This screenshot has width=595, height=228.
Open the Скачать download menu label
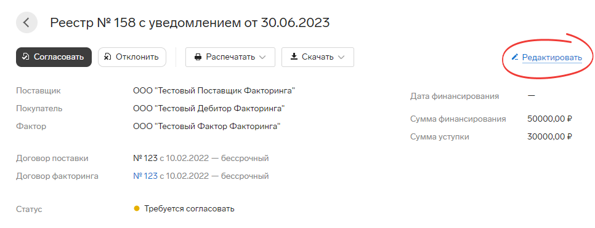tap(318, 57)
